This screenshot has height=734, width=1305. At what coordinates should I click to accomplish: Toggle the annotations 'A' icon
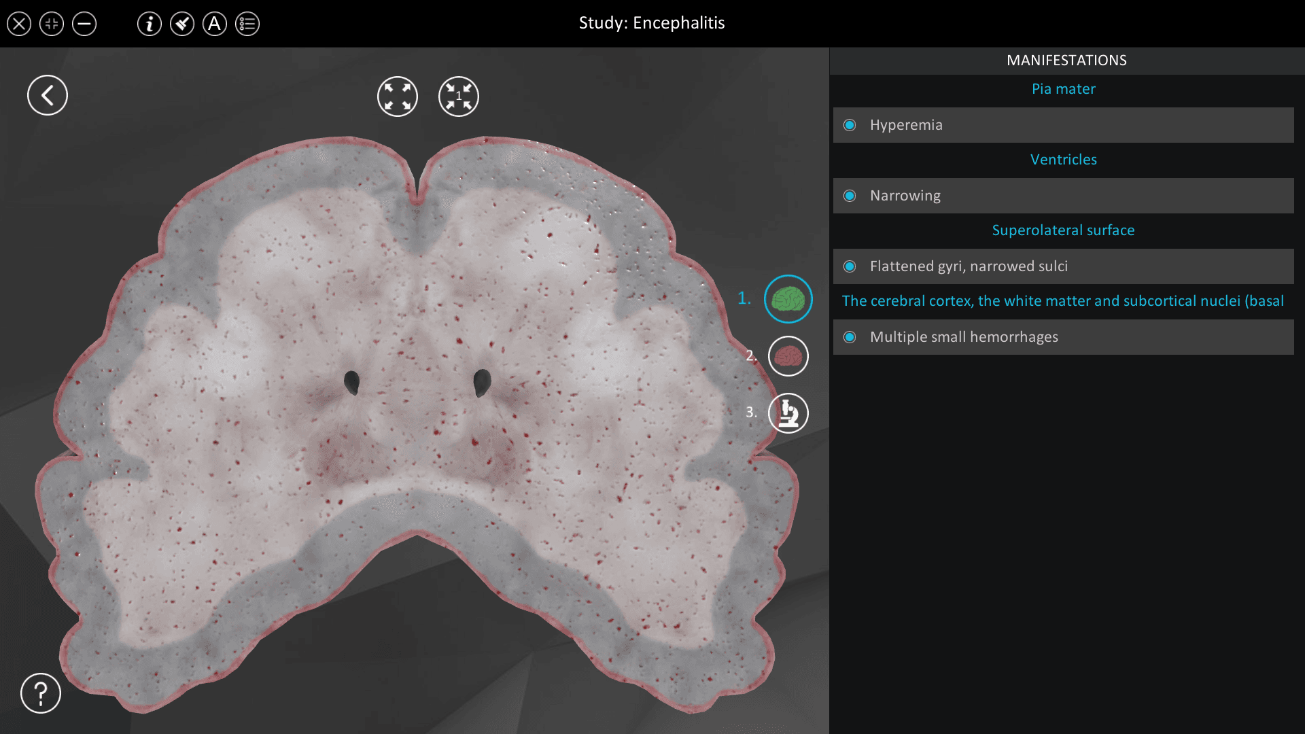[x=215, y=24]
